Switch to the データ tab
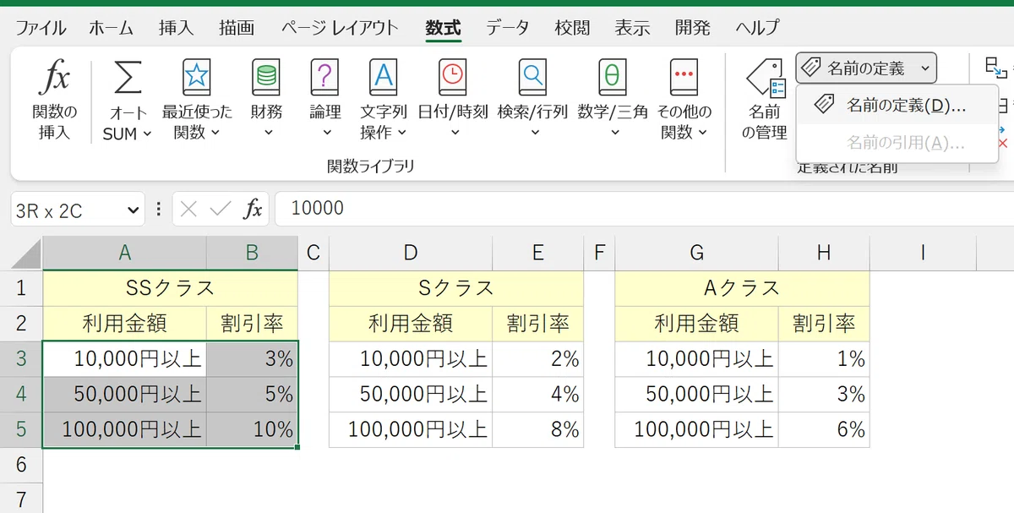 coord(507,27)
